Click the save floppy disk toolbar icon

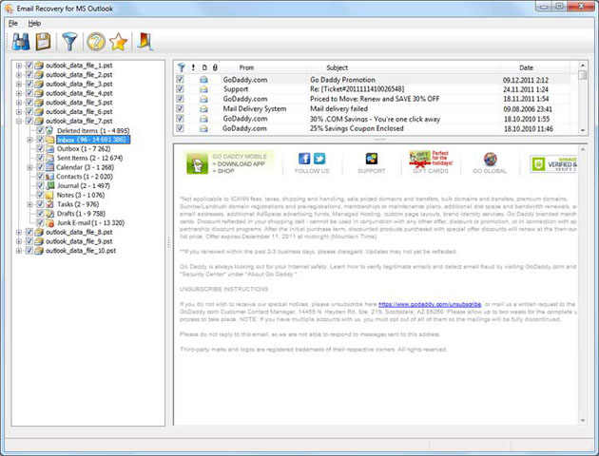coord(43,42)
